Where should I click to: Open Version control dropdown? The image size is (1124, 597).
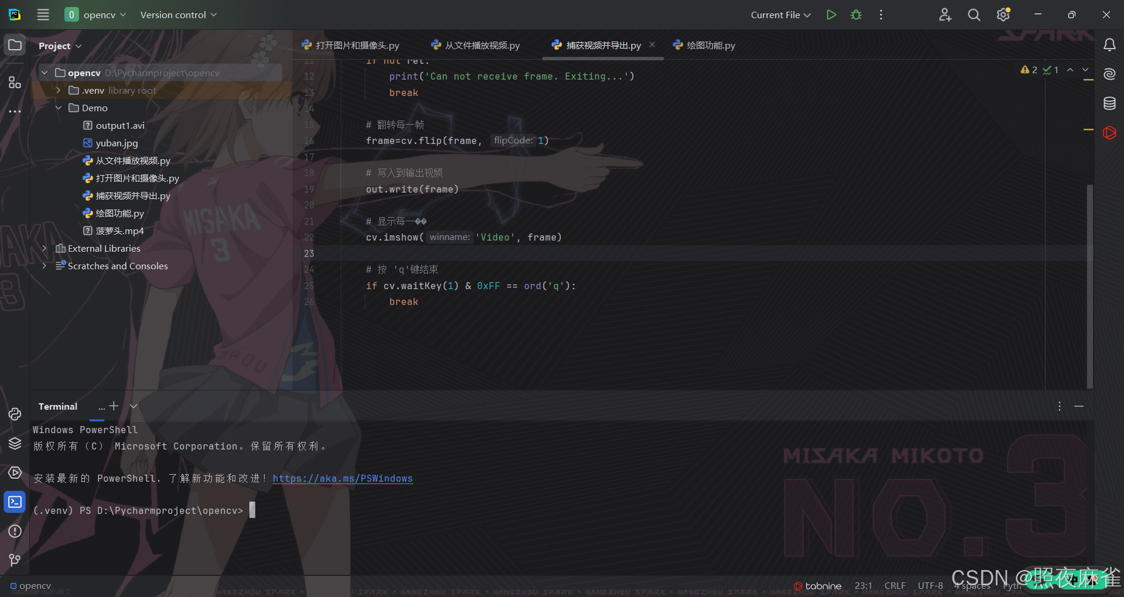(x=179, y=15)
